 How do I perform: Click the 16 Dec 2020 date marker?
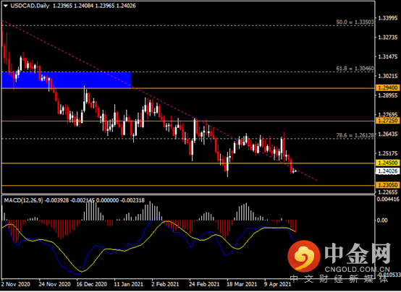coord(91,284)
